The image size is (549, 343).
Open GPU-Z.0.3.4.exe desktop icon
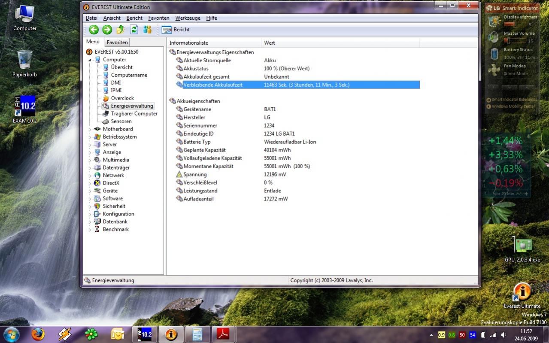coord(522,249)
